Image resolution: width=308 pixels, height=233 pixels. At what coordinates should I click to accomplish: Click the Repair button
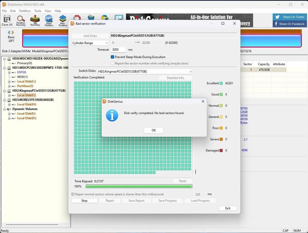click(x=110, y=201)
